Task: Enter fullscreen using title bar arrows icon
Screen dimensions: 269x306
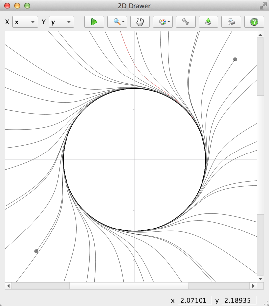Action: pyautogui.click(x=263, y=6)
